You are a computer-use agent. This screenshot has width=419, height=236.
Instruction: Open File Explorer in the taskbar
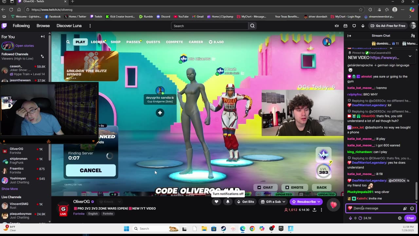(x=204, y=228)
